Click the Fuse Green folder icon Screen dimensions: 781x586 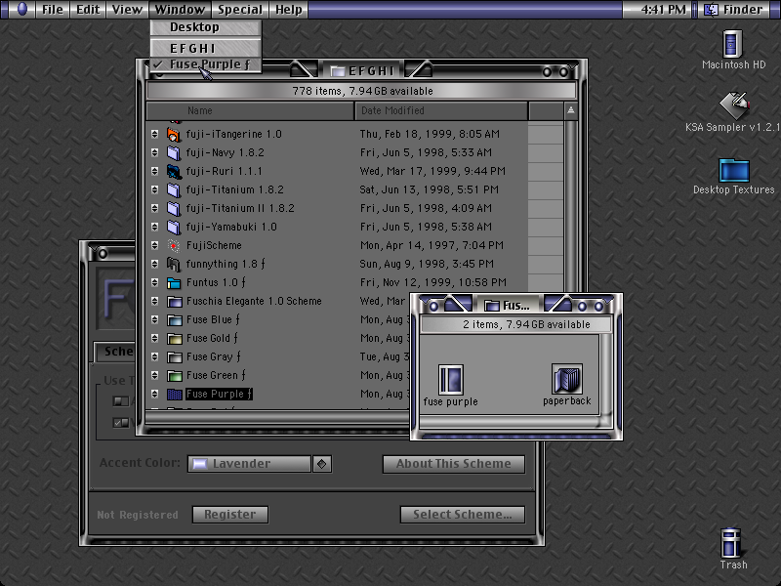174,375
